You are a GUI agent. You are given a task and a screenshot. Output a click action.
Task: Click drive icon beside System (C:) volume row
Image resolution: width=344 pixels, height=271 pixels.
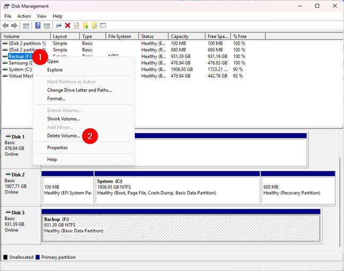tap(5, 69)
